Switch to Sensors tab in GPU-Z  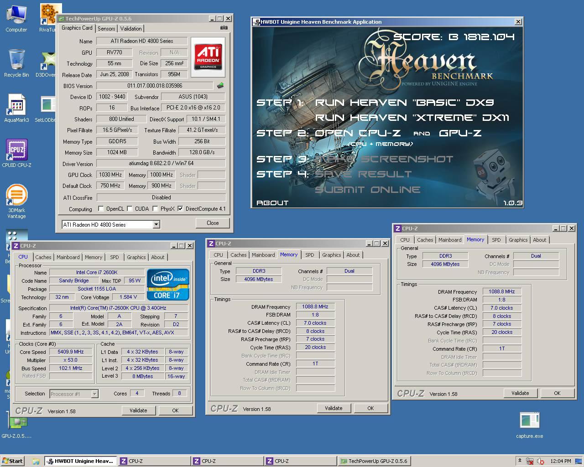[x=106, y=28]
